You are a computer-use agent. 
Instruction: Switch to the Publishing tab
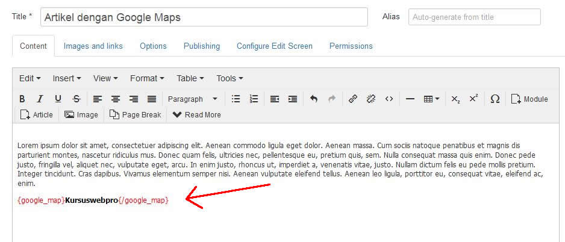click(202, 46)
